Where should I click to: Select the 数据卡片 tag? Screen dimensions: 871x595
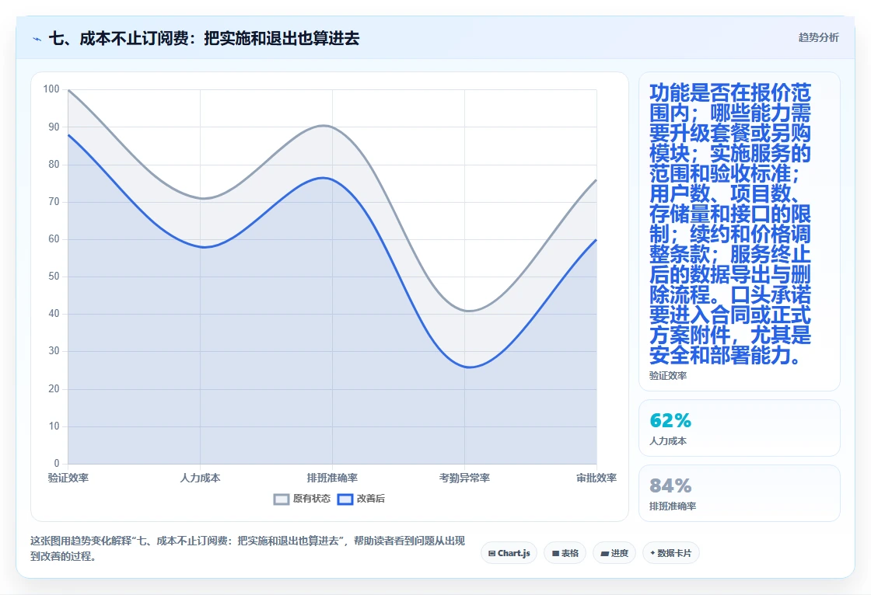[671, 553]
